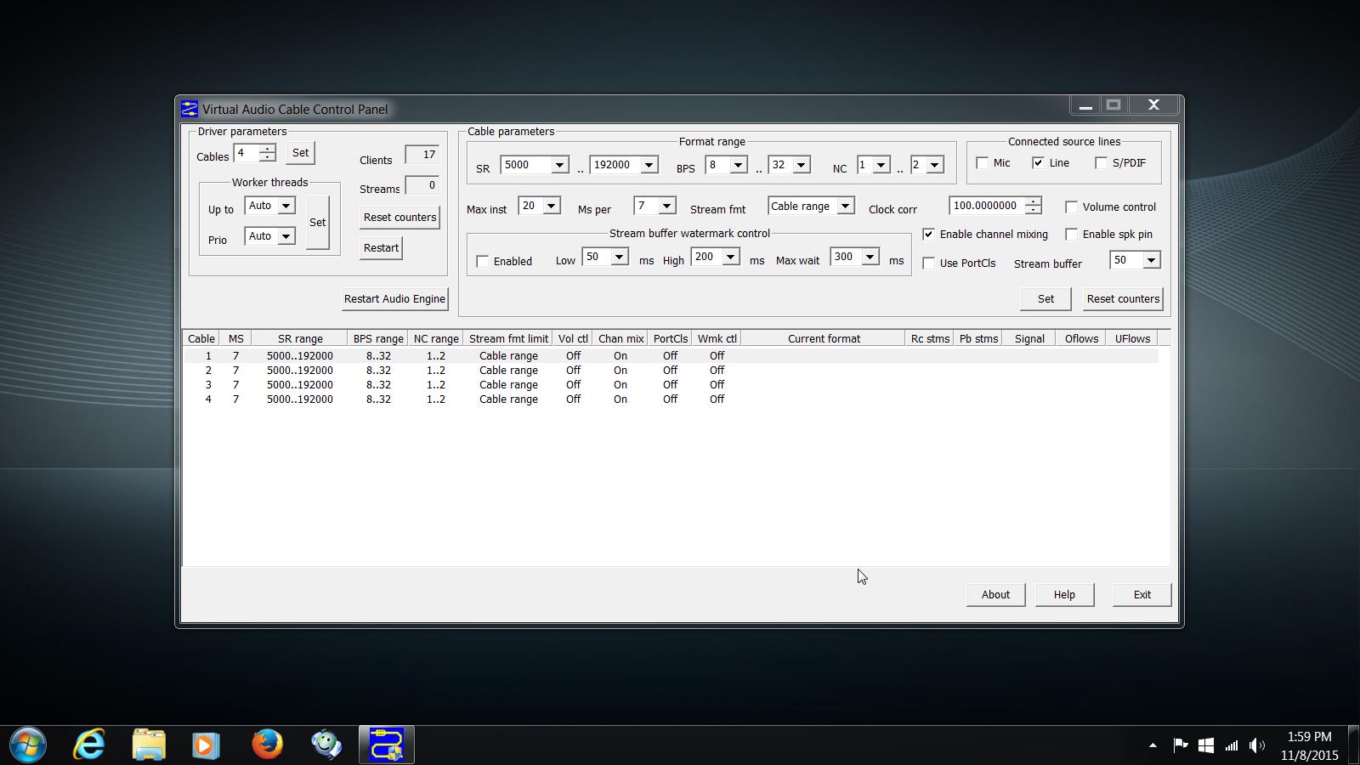
Task: Click the Stream fmt limit column header
Action: pos(508,338)
